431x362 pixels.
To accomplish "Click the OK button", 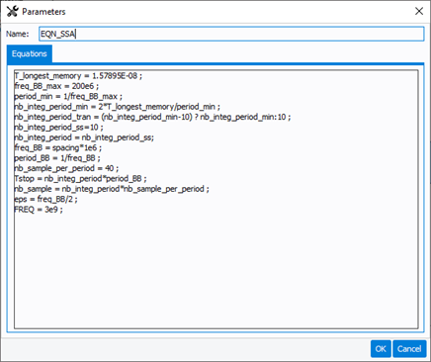I will click(x=381, y=349).
